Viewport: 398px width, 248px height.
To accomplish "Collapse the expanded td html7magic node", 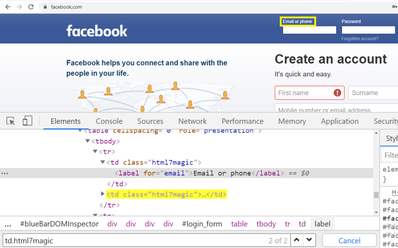I will tap(103, 162).
